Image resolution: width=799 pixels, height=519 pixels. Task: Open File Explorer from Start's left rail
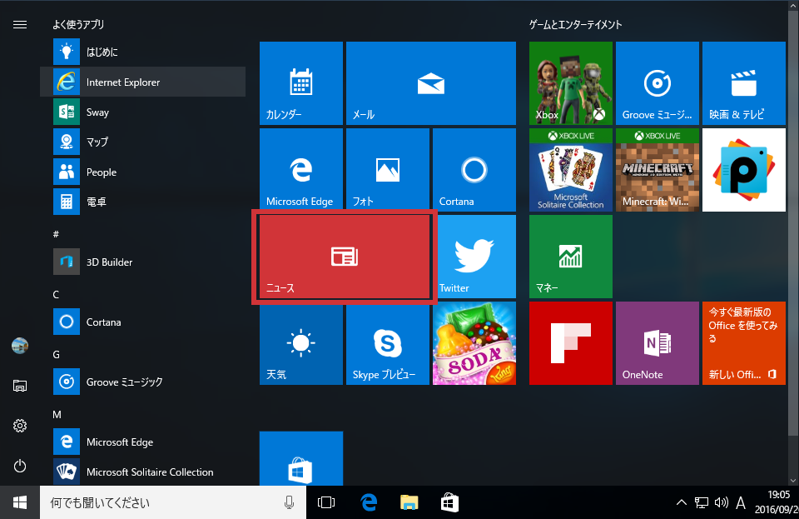point(20,386)
